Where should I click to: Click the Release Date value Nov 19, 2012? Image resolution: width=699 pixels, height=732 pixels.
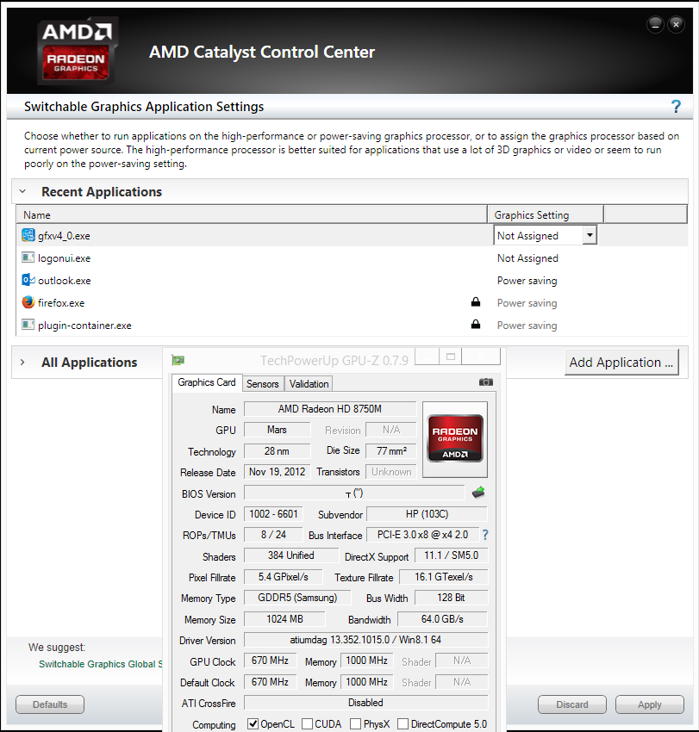coord(277,472)
